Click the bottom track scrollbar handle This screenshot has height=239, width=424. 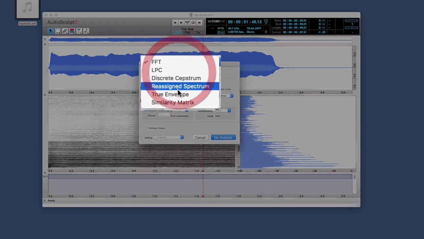(x=354, y=177)
